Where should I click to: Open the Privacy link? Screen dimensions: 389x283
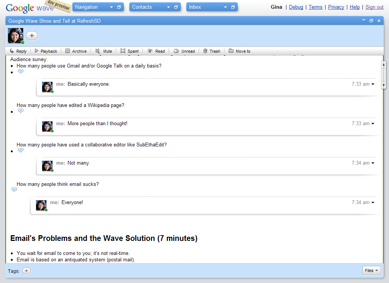click(336, 7)
